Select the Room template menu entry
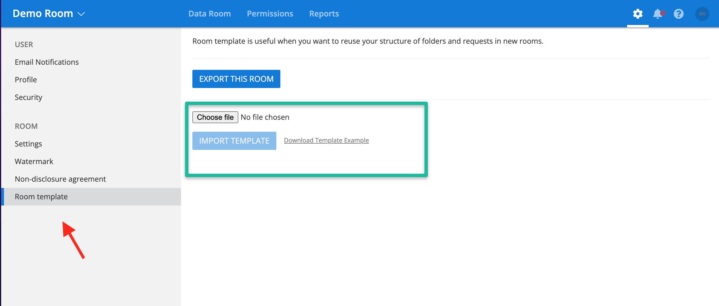 pyautogui.click(x=41, y=196)
